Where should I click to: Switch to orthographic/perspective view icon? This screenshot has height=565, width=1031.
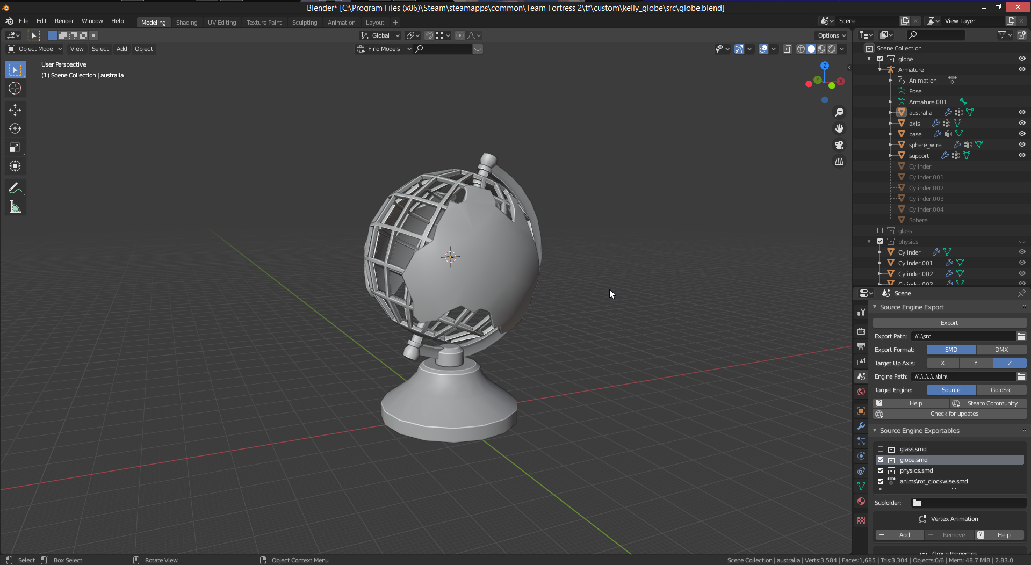coord(839,162)
